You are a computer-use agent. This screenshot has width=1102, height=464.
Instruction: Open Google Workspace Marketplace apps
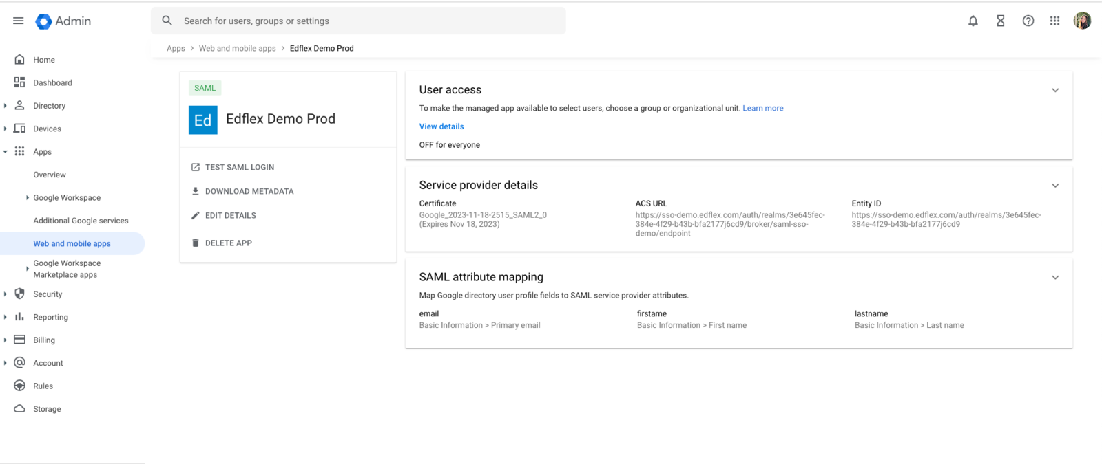pyautogui.click(x=67, y=269)
